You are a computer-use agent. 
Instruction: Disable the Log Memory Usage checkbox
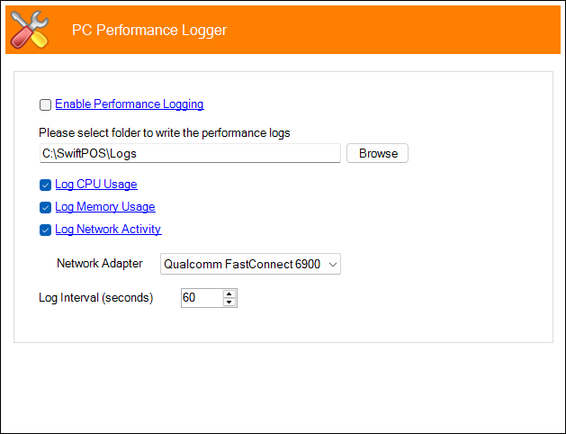pos(45,207)
